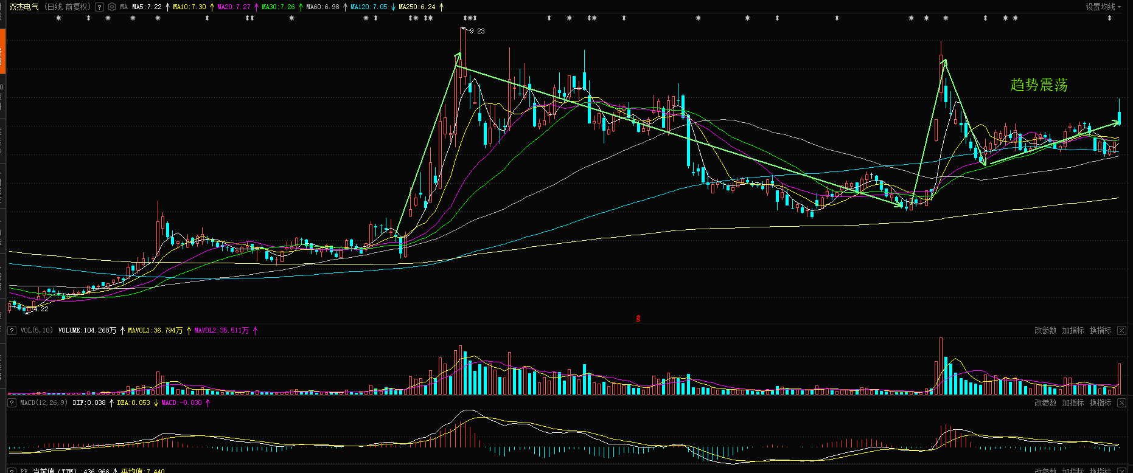Click the MA indicator name label
Screen dimensions: 1133x473
tap(124, 7)
